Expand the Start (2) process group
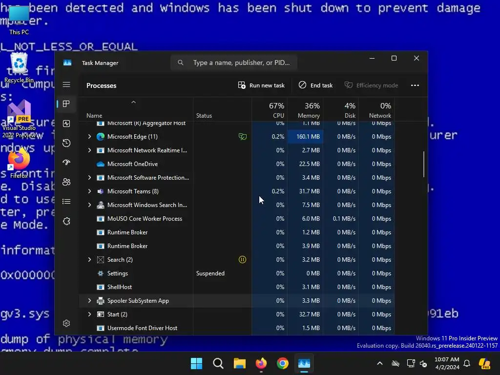 point(90,314)
